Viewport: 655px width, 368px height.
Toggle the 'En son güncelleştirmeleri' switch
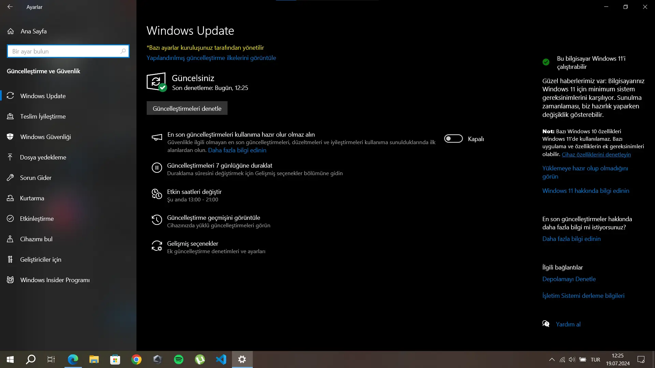tap(453, 139)
